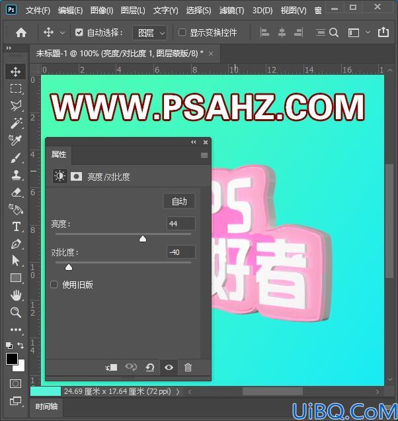This screenshot has width=398, height=421.
Task: Swap foreground and background colors
Action: 20,345
